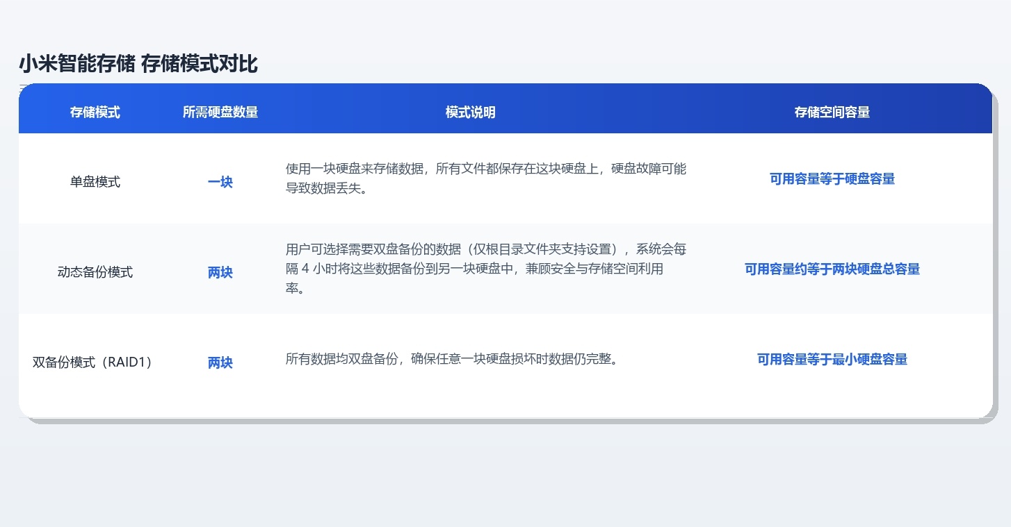The width and height of the screenshot is (1011, 527).
Task: Select the 可用容量约等于两块硬盘总容量 cell
Action: point(832,269)
